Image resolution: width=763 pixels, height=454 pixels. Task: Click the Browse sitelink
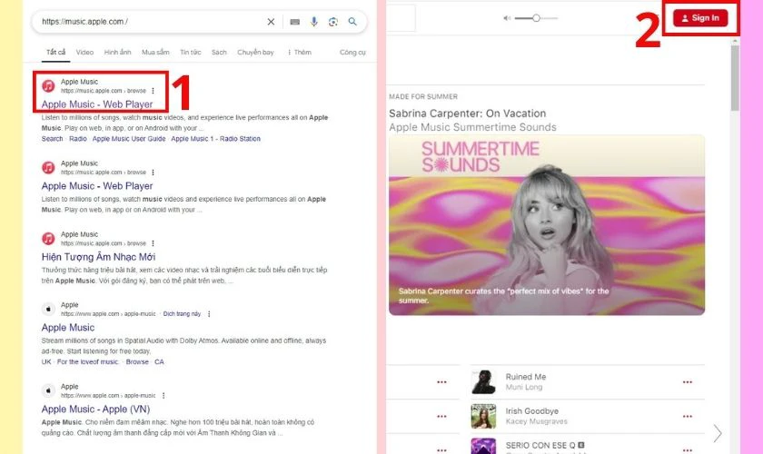point(137,362)
